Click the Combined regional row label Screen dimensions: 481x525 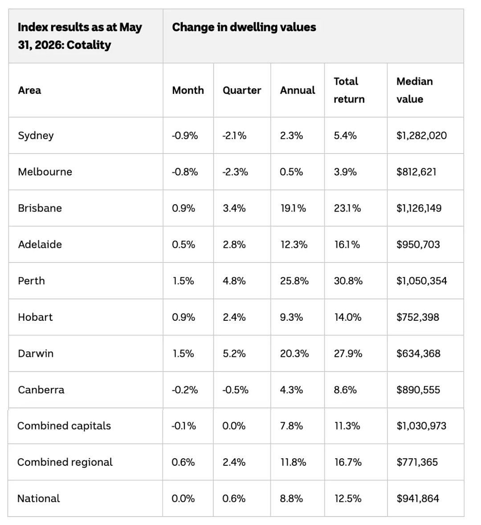65,462
